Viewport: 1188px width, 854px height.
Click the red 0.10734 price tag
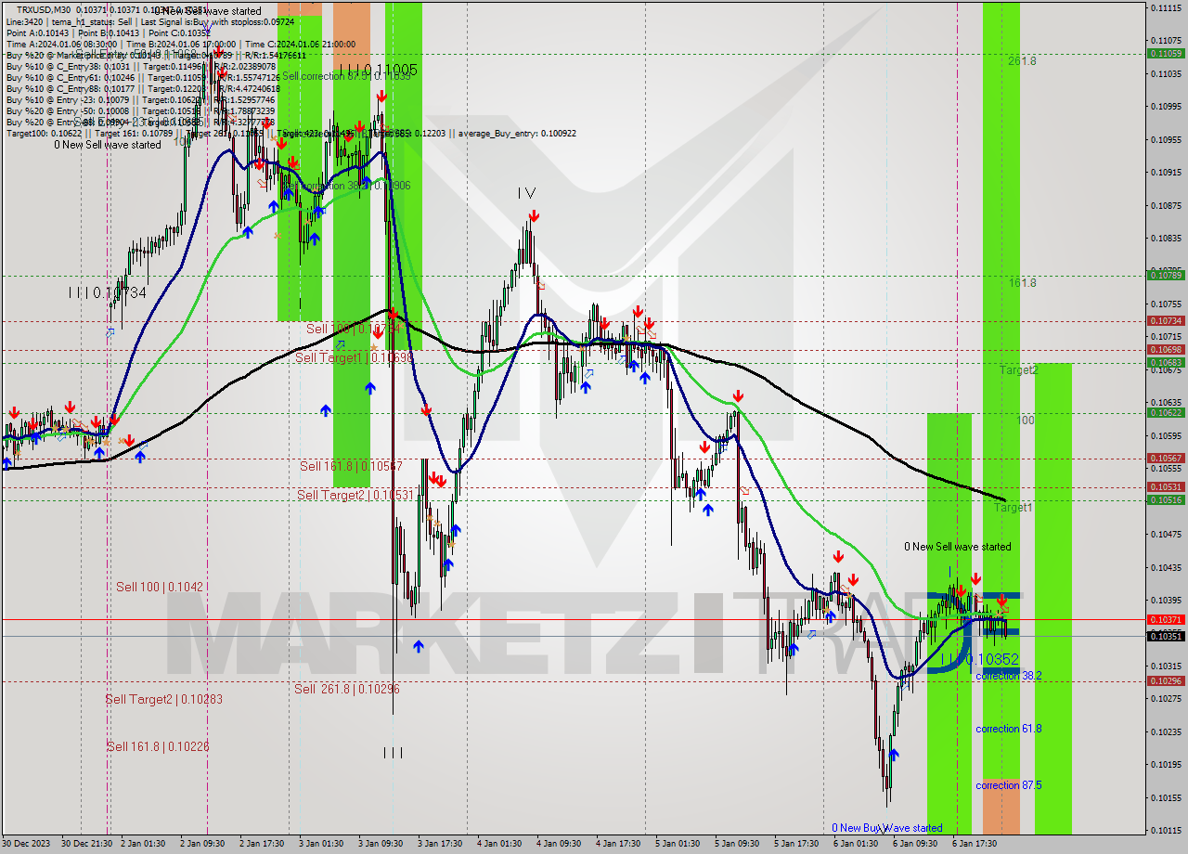point(1165,320)
